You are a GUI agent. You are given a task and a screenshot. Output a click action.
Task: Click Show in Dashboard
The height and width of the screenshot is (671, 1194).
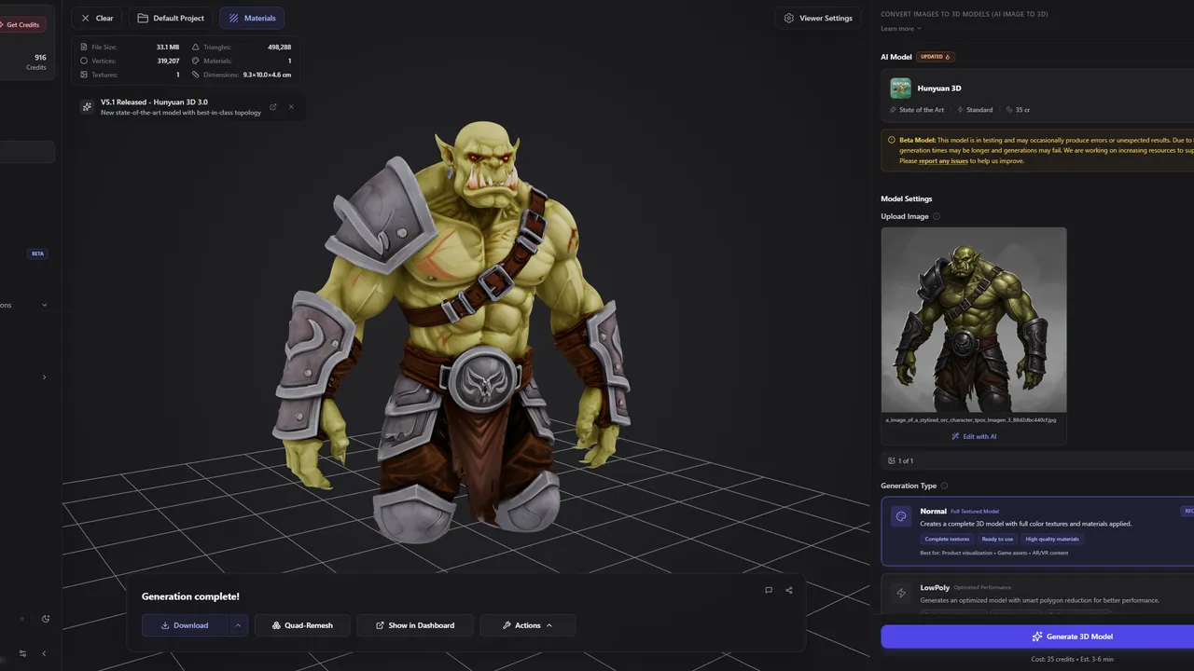(x=415, y=625)
